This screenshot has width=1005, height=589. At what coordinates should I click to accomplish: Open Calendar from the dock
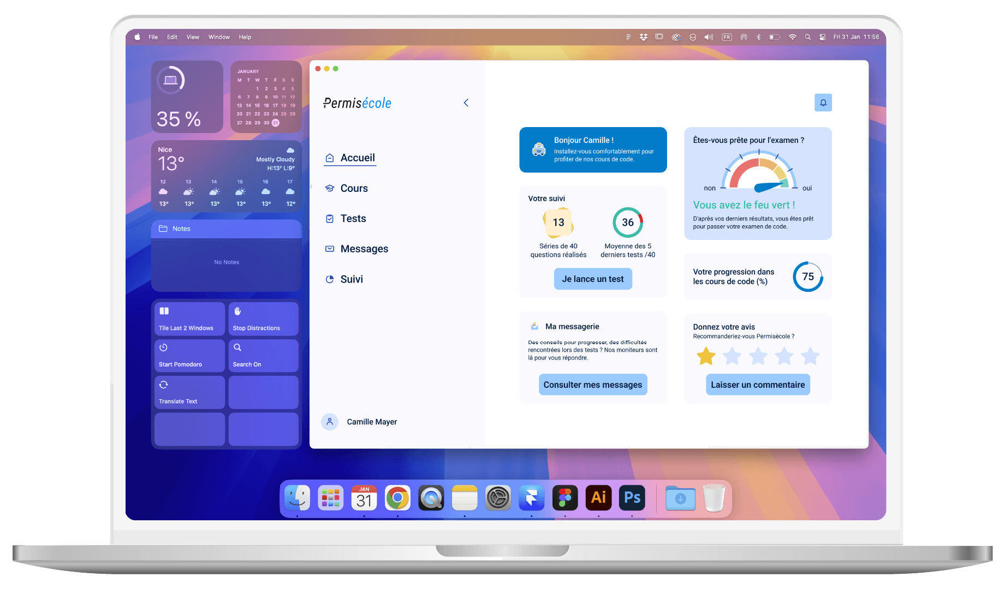(x=364, y=497)
